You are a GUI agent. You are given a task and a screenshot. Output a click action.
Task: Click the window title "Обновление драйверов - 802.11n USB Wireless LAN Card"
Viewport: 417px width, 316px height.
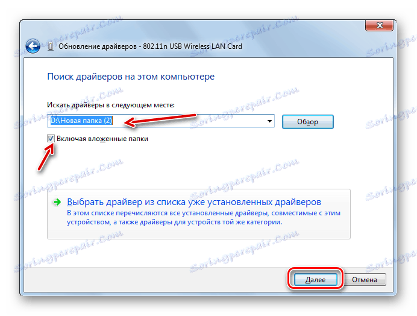coord(150,46)
